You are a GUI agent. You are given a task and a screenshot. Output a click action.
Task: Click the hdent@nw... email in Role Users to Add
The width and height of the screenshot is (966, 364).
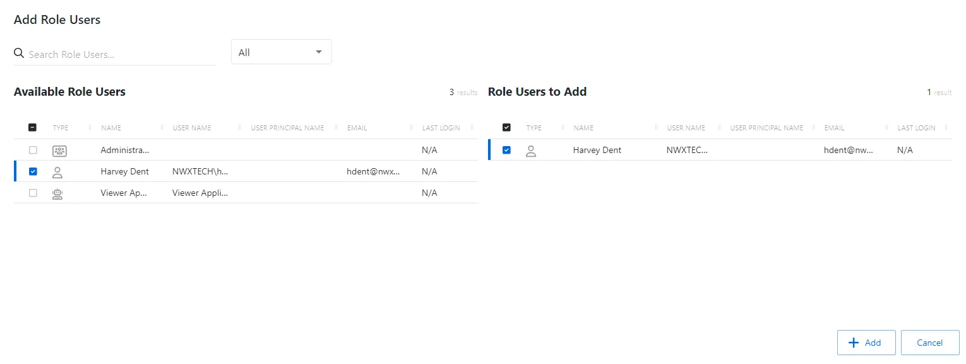pyautogui.click(x=849, y=150)
